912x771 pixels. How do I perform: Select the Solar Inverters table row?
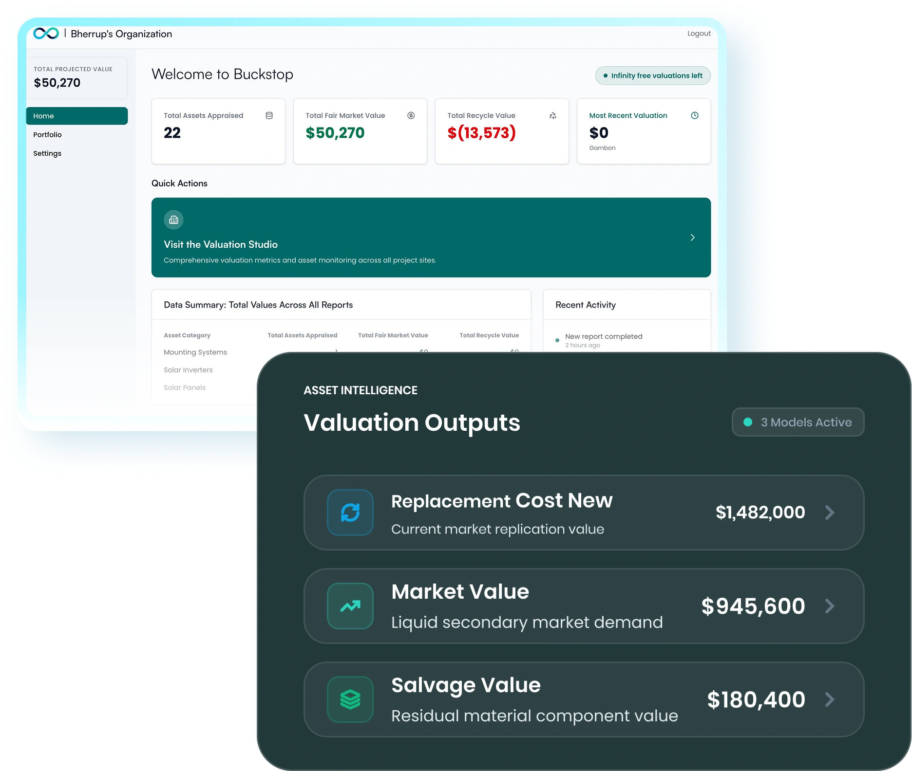(188, 370)
